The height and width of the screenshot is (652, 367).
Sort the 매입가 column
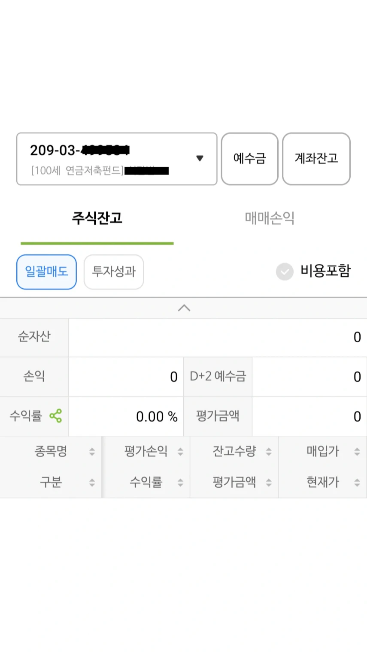[357, 451]
